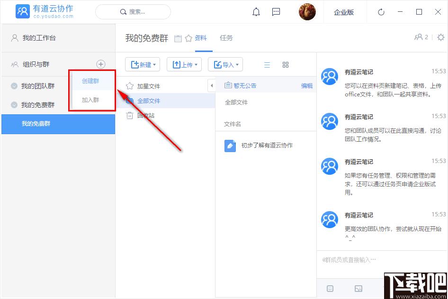This screenshot has width=448, height=299.
Task: Star the group 我的免费群 in the header
Action: pyautogui.click(x=188, y=38)
